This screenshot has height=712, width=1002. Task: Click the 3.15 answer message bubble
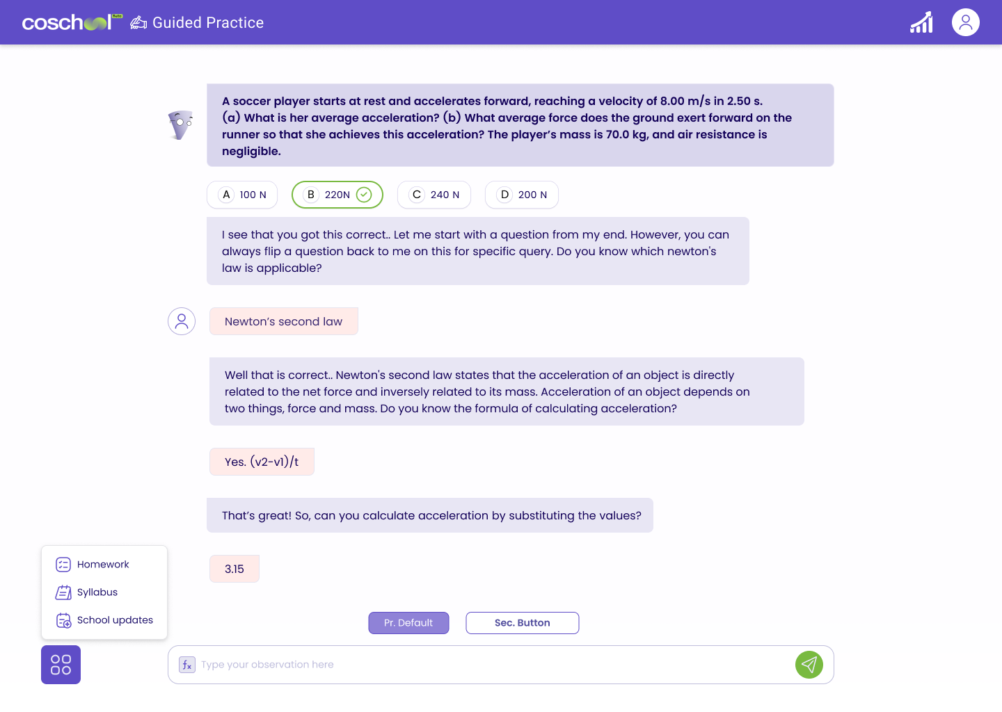pos(234,569)
